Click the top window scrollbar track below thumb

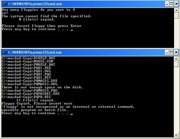(176, 33)
